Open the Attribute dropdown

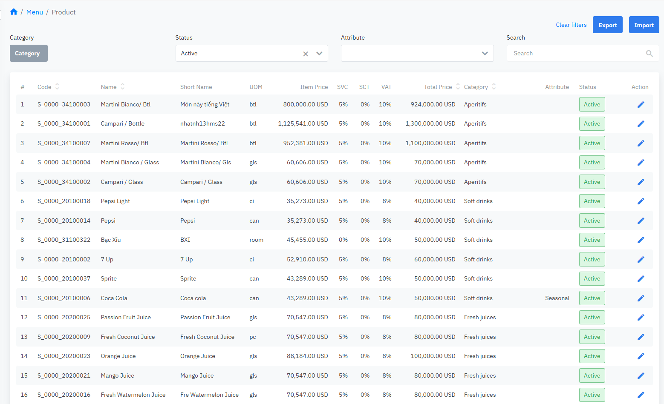(x=485, y=54)
